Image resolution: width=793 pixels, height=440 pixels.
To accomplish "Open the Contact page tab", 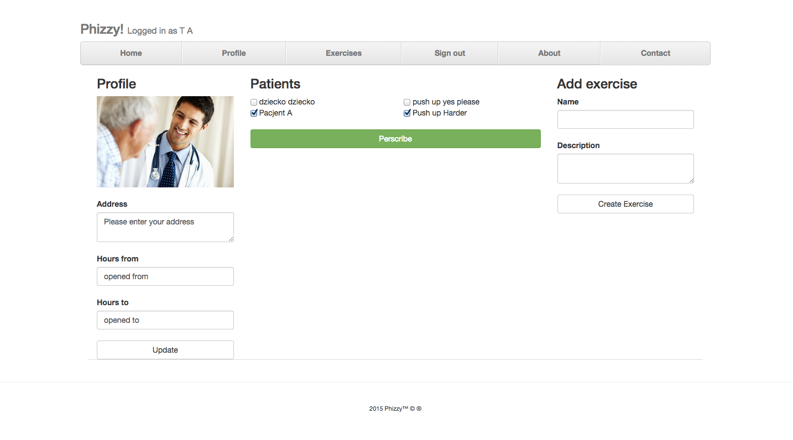I will click(x=655, y=53).
